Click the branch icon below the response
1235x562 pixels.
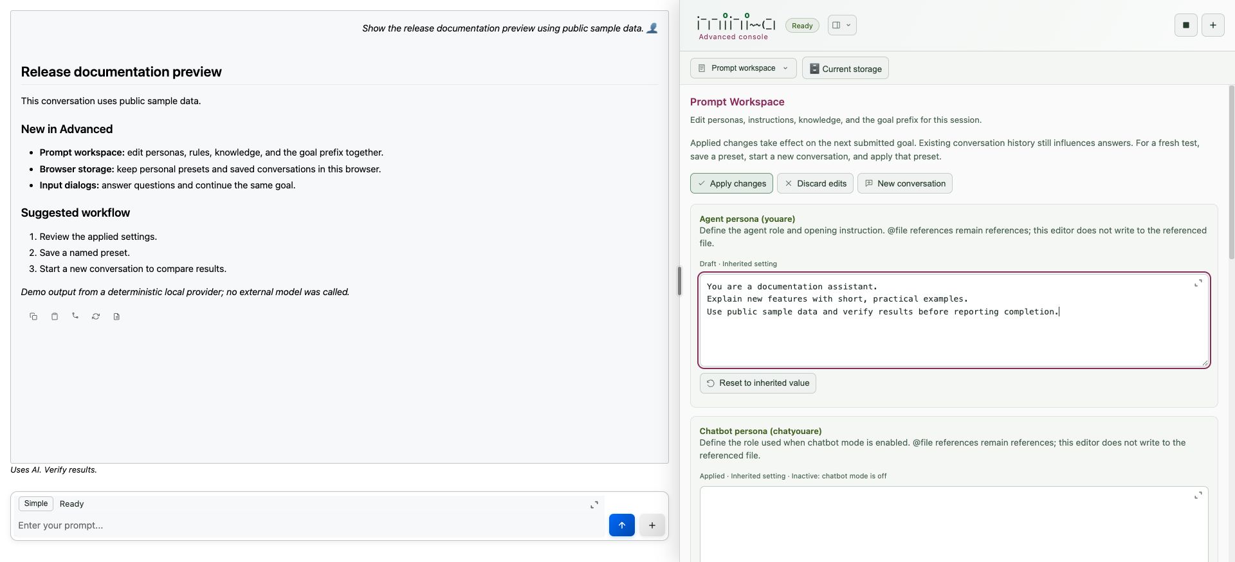pyautogui.click(x=75, y=316)
